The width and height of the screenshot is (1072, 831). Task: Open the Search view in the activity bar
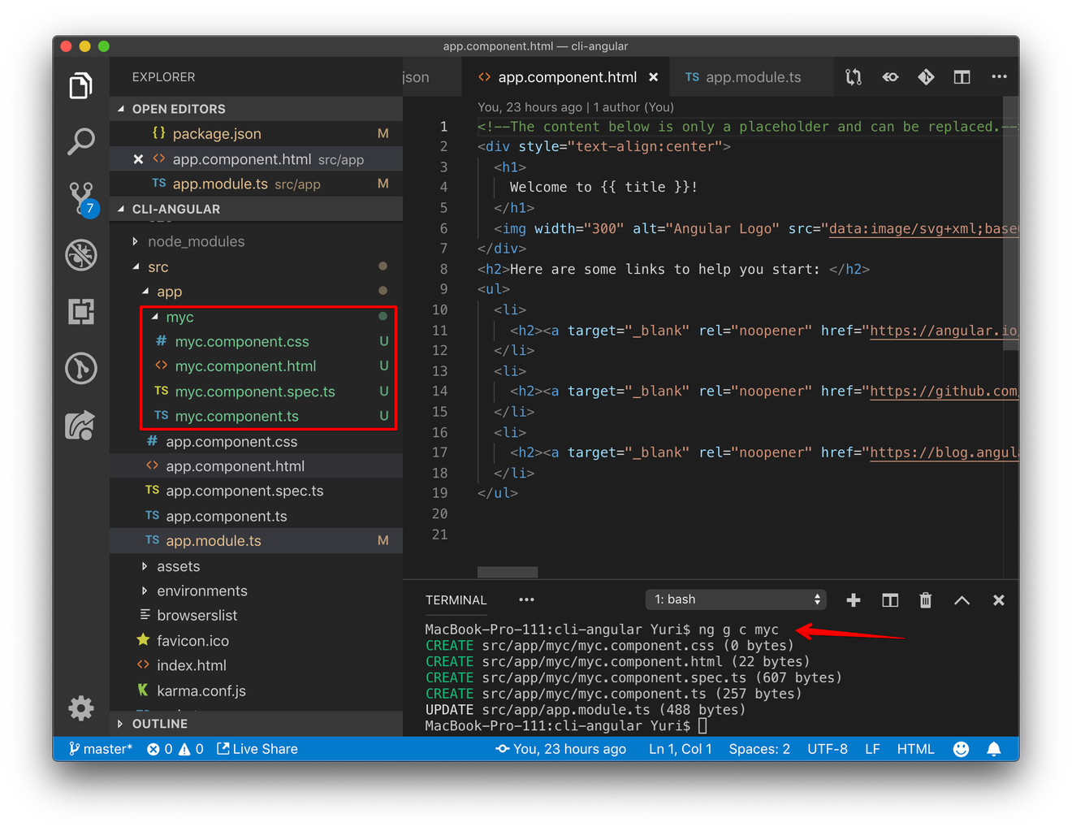[80, 141]
